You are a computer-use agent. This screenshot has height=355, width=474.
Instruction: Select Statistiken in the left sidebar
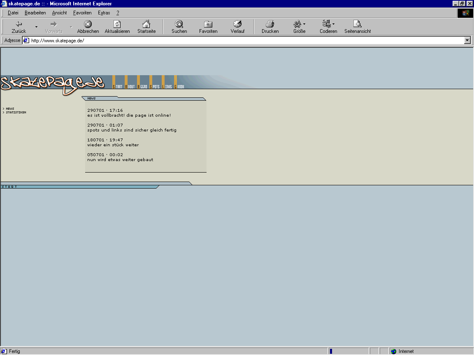[x=16, y=112]
